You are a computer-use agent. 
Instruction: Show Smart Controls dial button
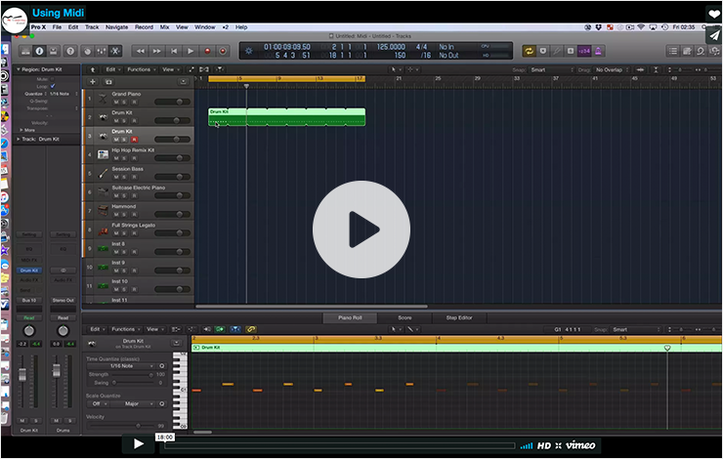coord(88,51)
